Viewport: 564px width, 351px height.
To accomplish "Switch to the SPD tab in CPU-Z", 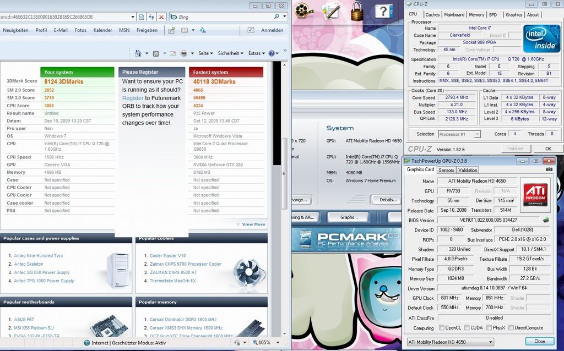I will click(x=493, y=15).
